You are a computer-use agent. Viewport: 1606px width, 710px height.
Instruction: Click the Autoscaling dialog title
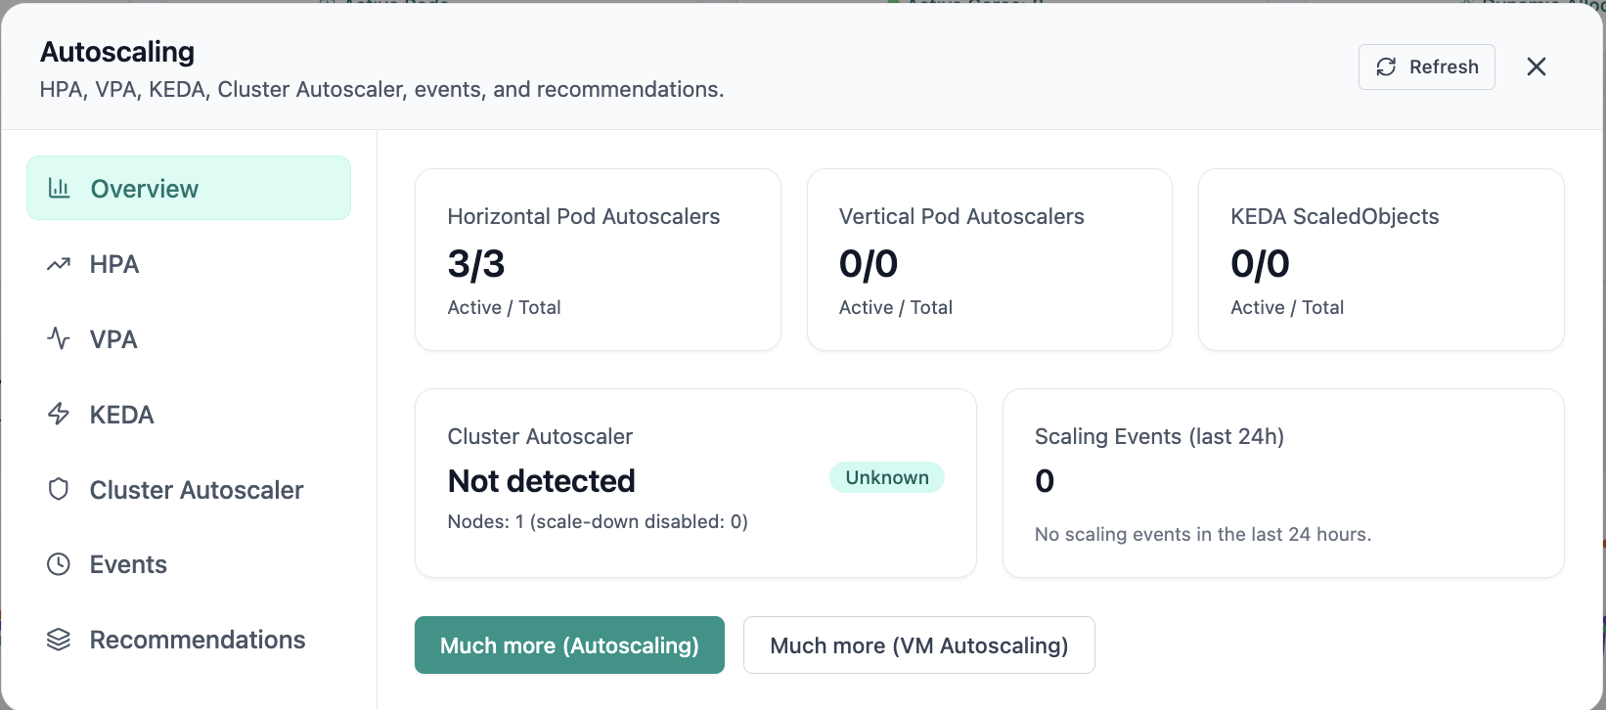(117, 52)
